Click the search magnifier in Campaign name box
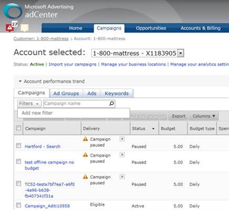Viewport: 229px width, 210px height. tap(112, 104)
